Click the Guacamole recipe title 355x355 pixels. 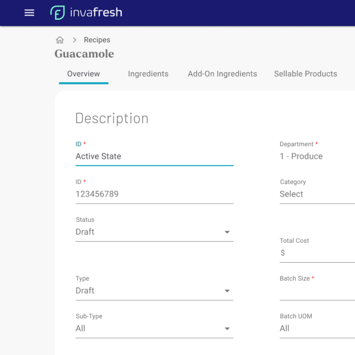point(84,54)
